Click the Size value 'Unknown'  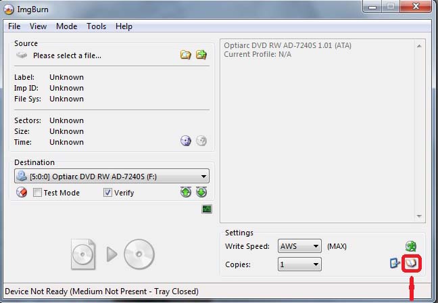click(x=66, y=131)
